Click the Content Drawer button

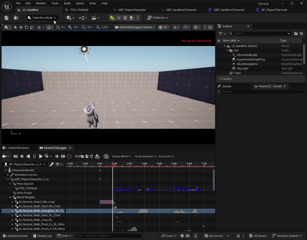pyautogui.click(x=16, y=236)
